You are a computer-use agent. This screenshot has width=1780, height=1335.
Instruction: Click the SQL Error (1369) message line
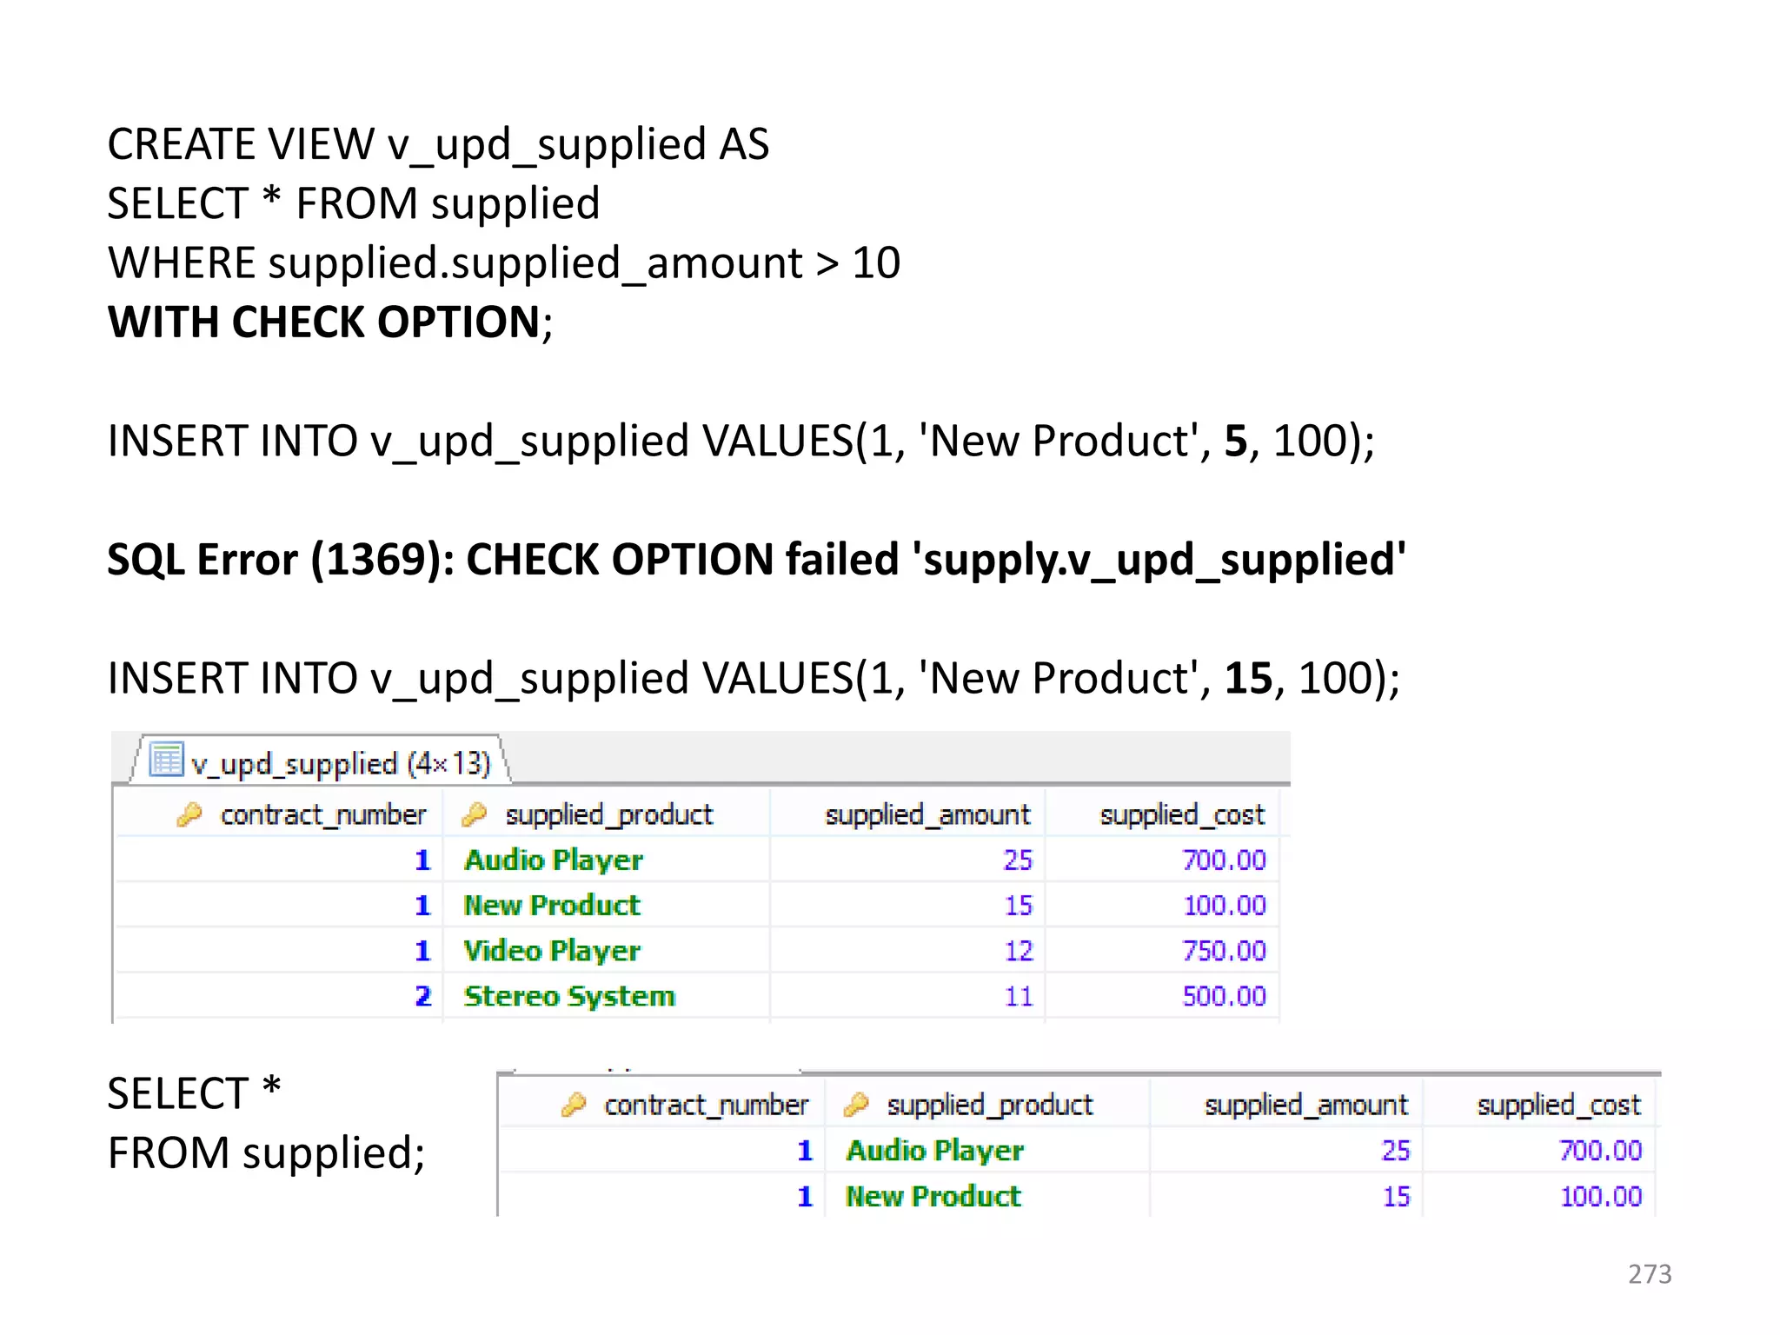point(756,560)
